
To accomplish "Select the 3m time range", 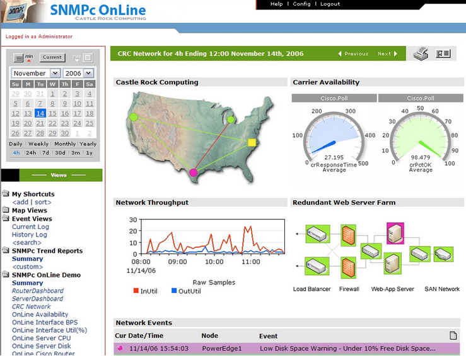I will coord(76,153).
